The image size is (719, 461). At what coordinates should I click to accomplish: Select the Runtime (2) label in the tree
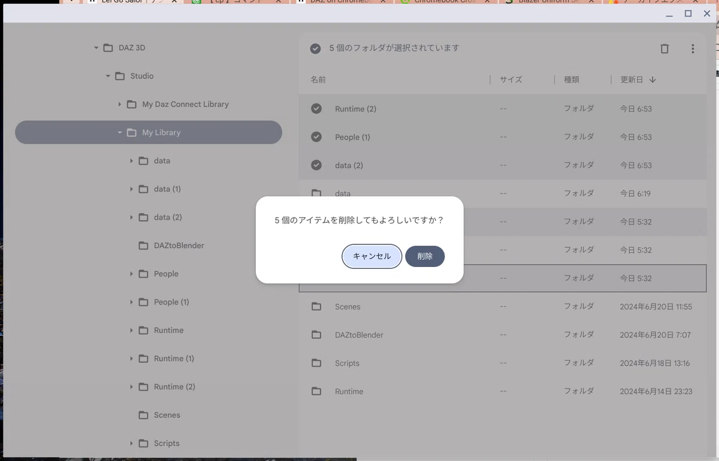(x=174, y=387)
